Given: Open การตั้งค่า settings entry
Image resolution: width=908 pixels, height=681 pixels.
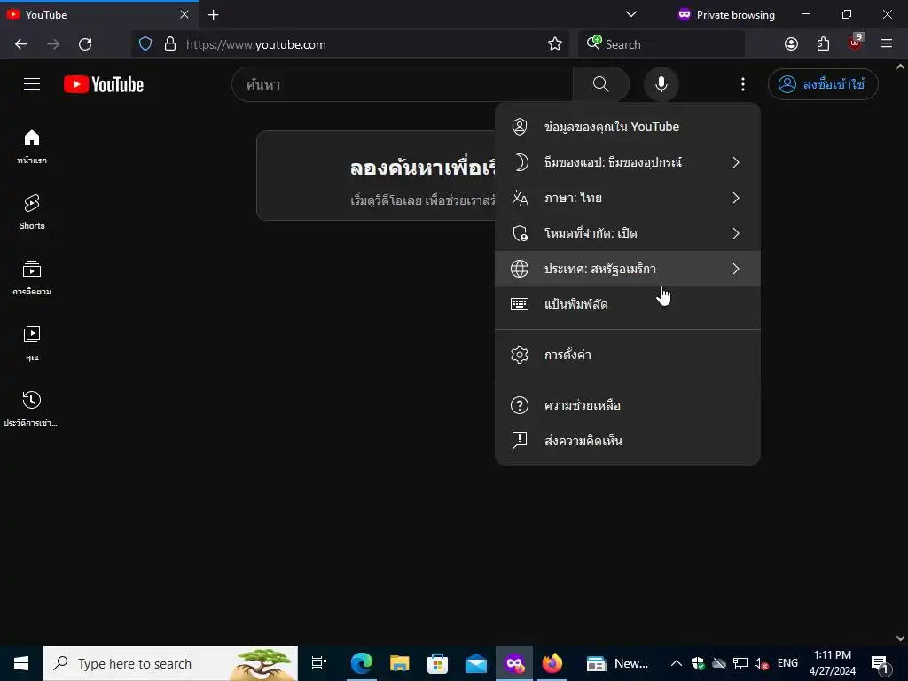Looking at the screenshot, I should coord(628,355).
